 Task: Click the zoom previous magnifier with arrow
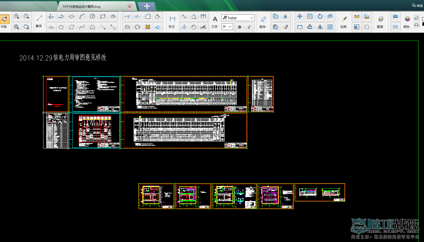[x=26, y=27]
